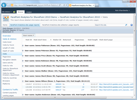This screenshot has height=100, width=137.
Task: Click the Navigate Up folder icon
Action: 14,12
